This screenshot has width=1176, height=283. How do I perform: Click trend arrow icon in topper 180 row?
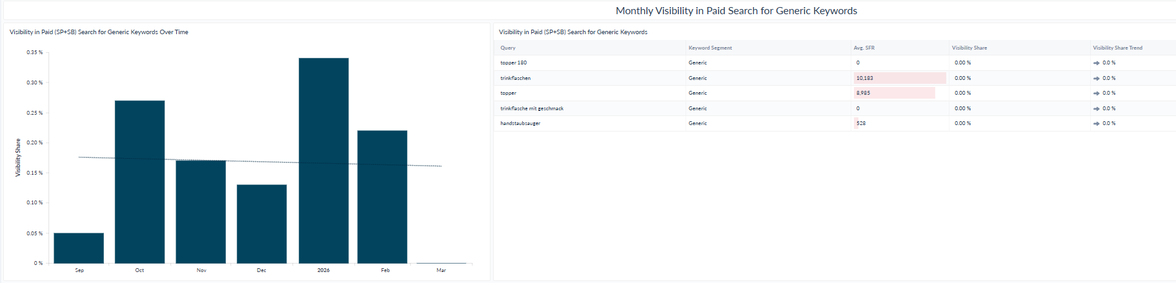1096,63
